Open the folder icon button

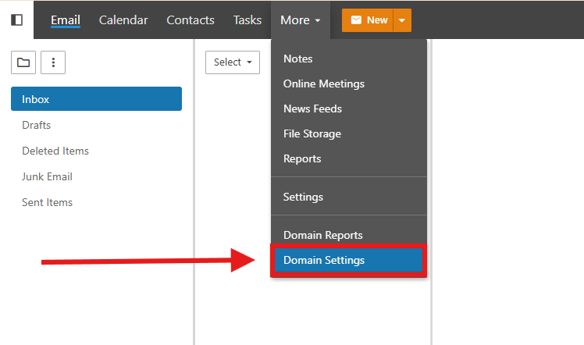pyautogui.click(x=23, y=62)
